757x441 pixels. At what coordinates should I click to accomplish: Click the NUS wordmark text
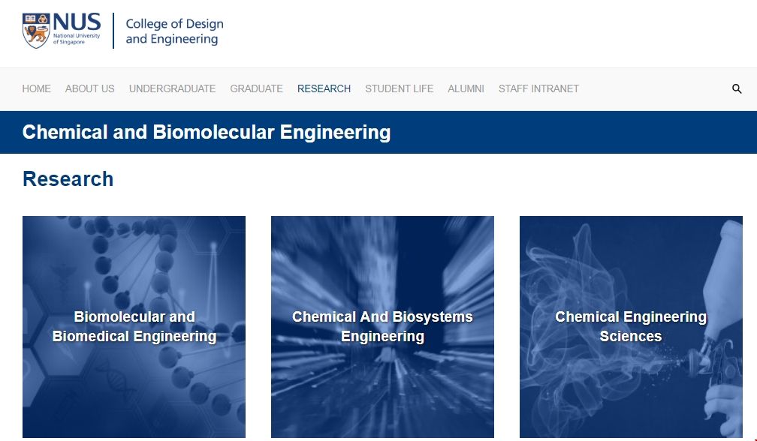[77, 21]
